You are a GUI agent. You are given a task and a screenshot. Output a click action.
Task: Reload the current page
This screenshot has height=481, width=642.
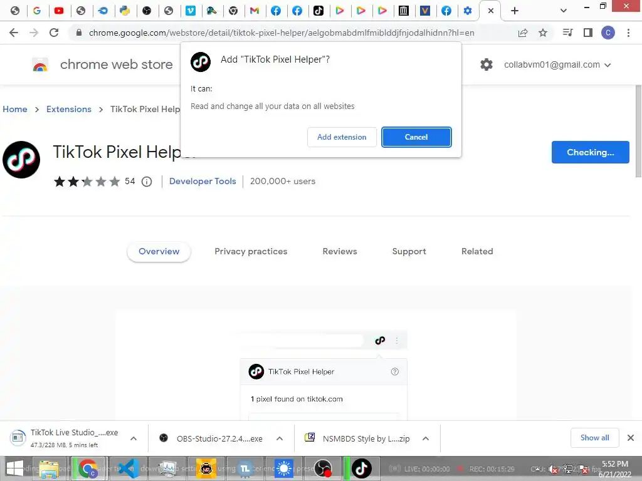[54, 33]
